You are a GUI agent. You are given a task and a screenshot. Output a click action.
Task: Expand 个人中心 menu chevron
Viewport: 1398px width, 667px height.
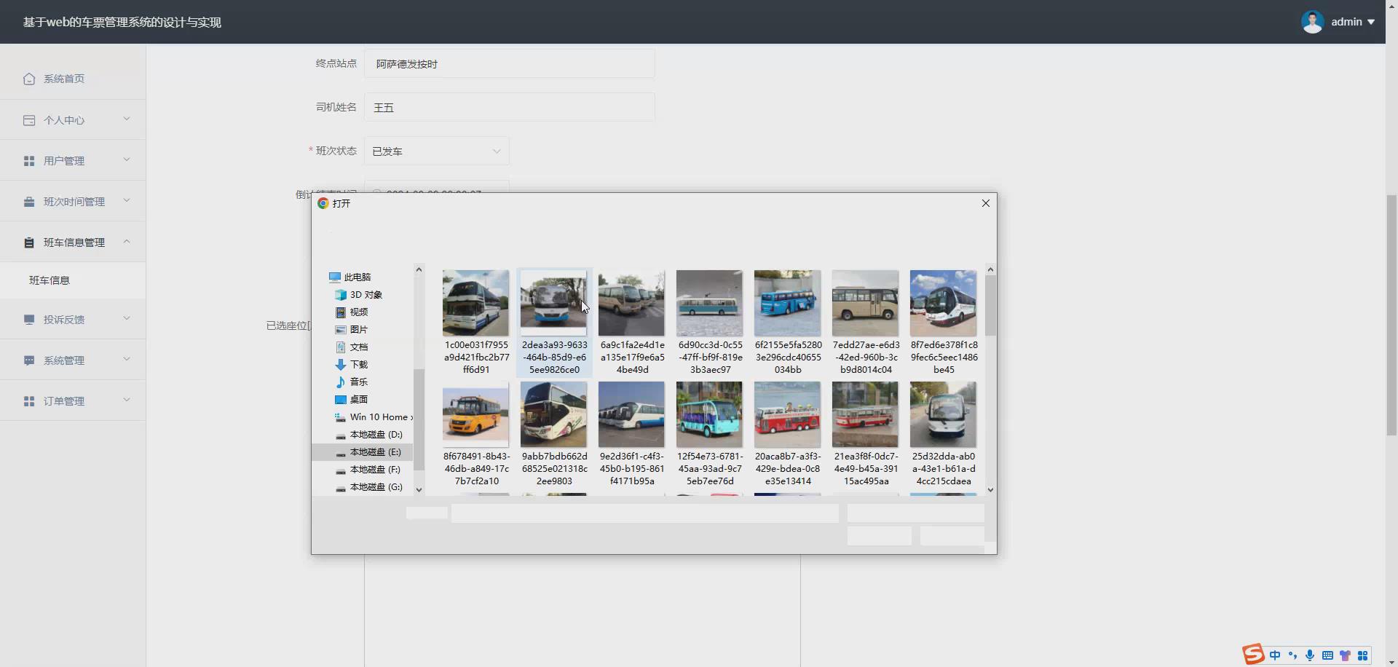click(x=127, y=119)
